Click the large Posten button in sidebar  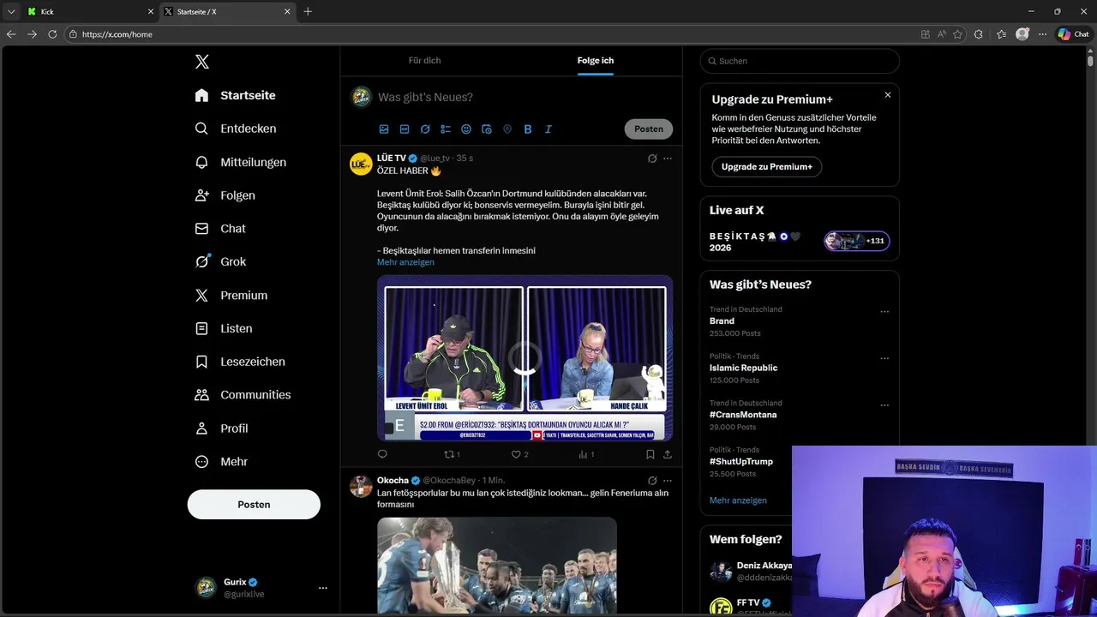pos(254,505)
